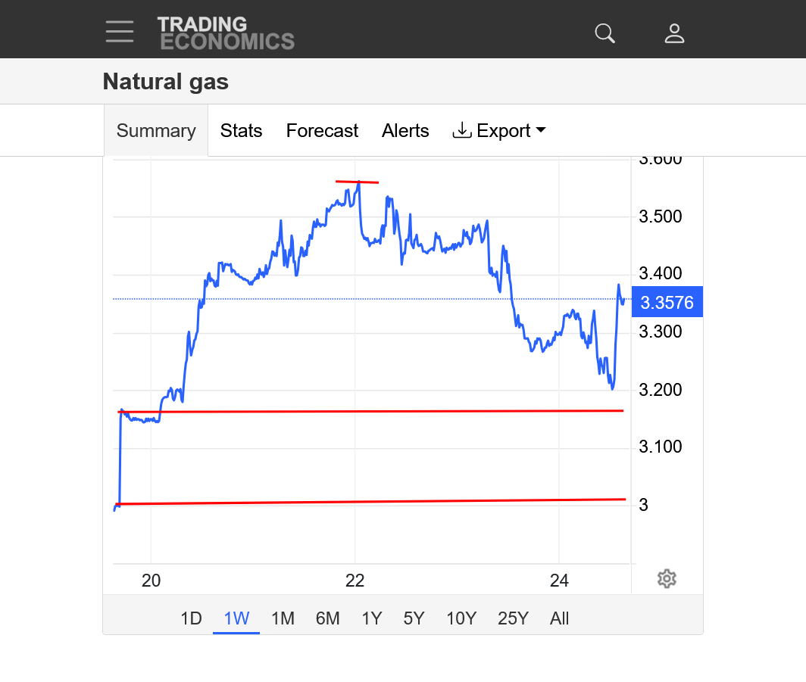Click the 3.3576 current price label

click(x=667, y=303)
